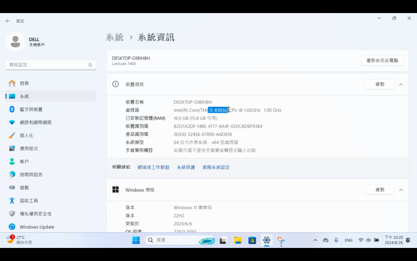Click Latitude 7400 model name
Screen dimensions: 417x261
pyautogui.click(x=124, y=64)
